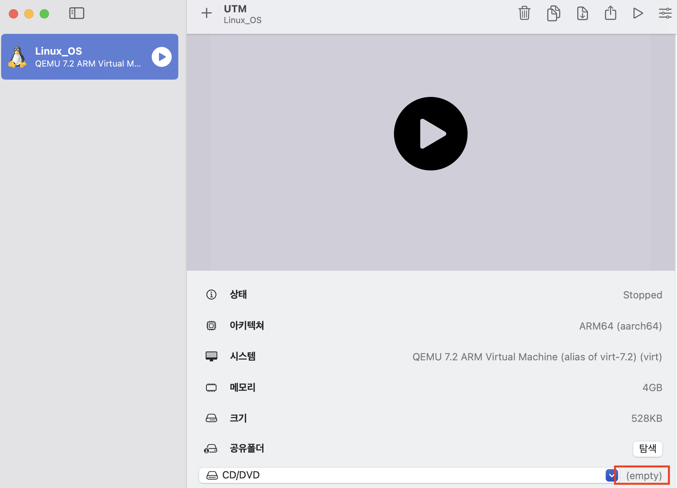
Task: Select the Linux_OS entry in the sidebar
Action: point(90,57)
